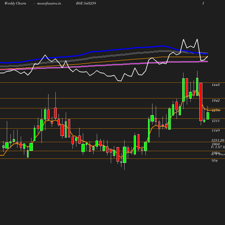Click the lowest-wick green candle near 954
Image resolution: width=225 pixels, height=225 pixels.
click(125, 155)
